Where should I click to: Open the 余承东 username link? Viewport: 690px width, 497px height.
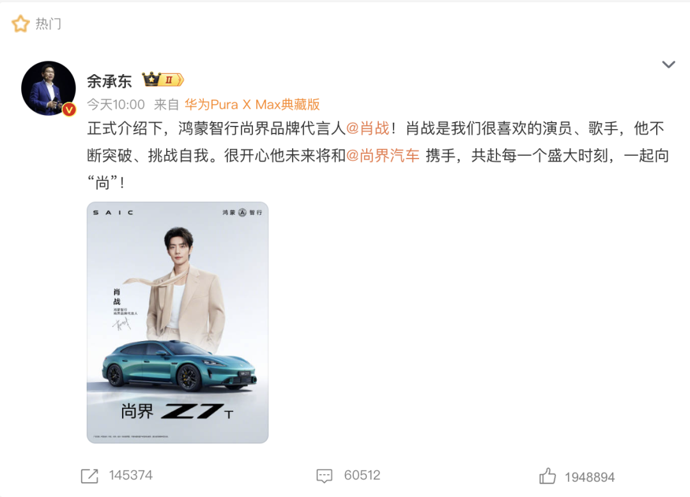pos(109,81)
